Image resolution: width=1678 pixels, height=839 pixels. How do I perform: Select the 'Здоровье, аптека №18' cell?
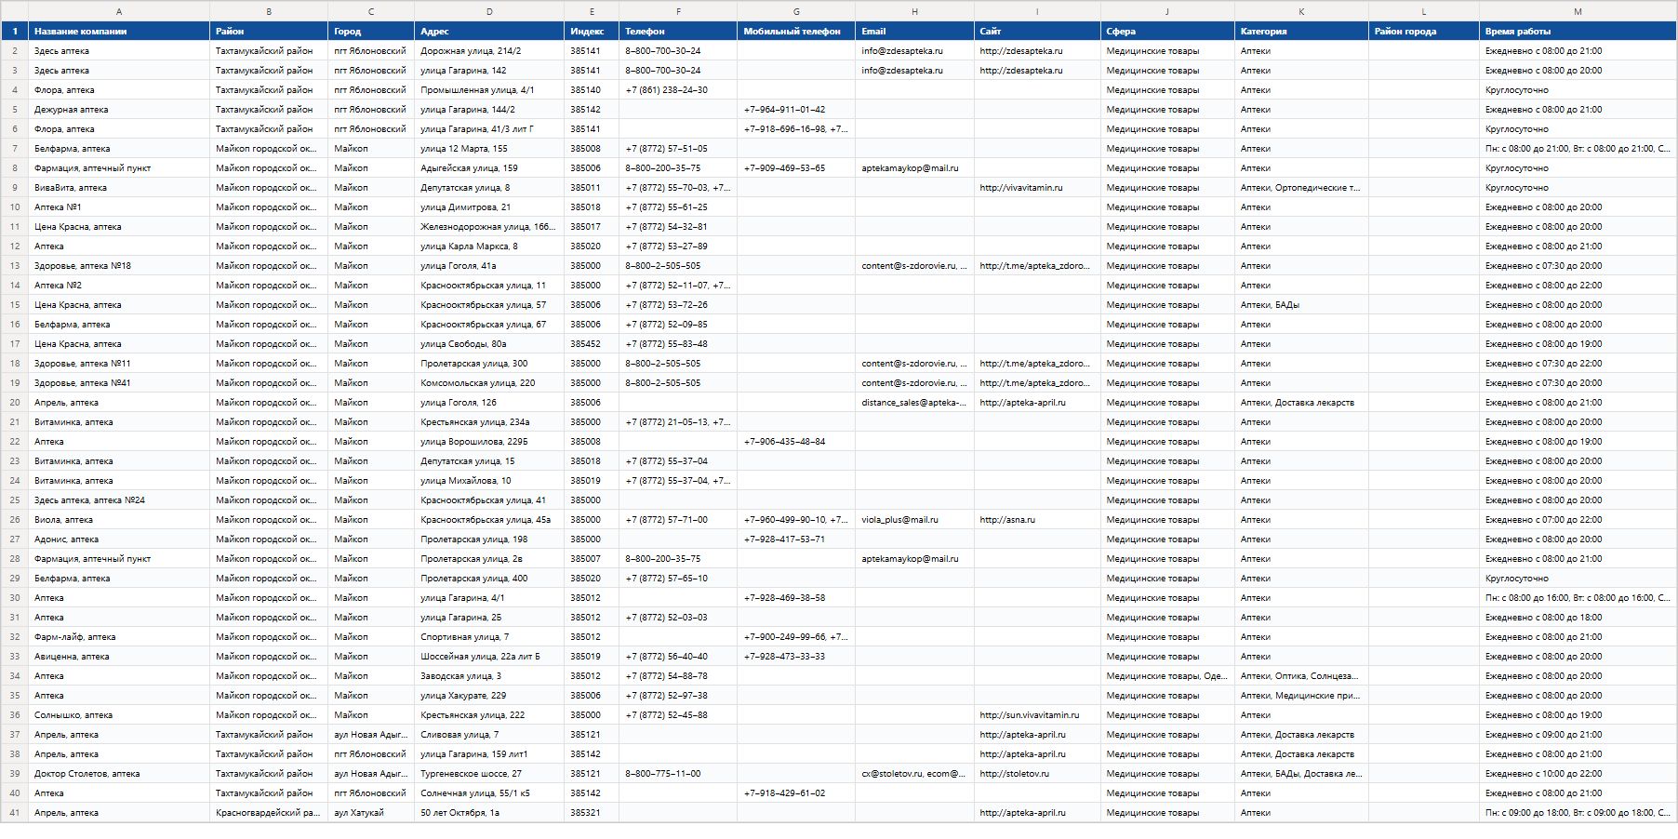tap(119, 265)
